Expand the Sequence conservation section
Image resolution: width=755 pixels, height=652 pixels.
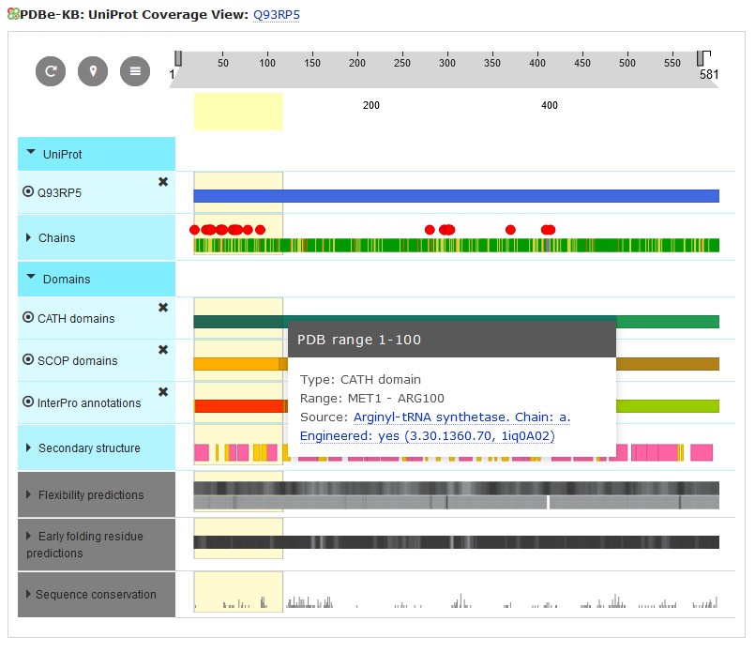pyautogui.click(x=28, y=595)
